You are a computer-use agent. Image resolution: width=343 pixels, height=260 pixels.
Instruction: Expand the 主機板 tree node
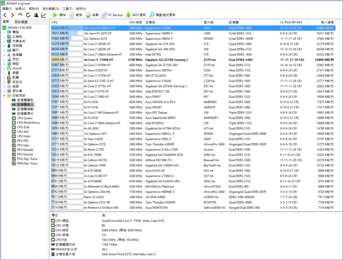click(x=4, y=36)
